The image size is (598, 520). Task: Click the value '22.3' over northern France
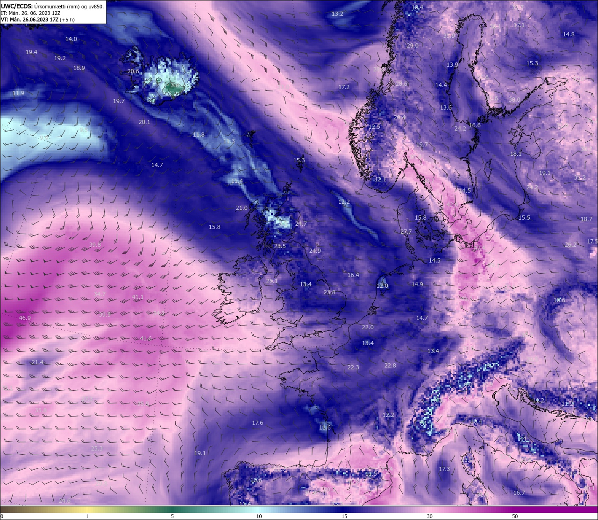[353, 367]
